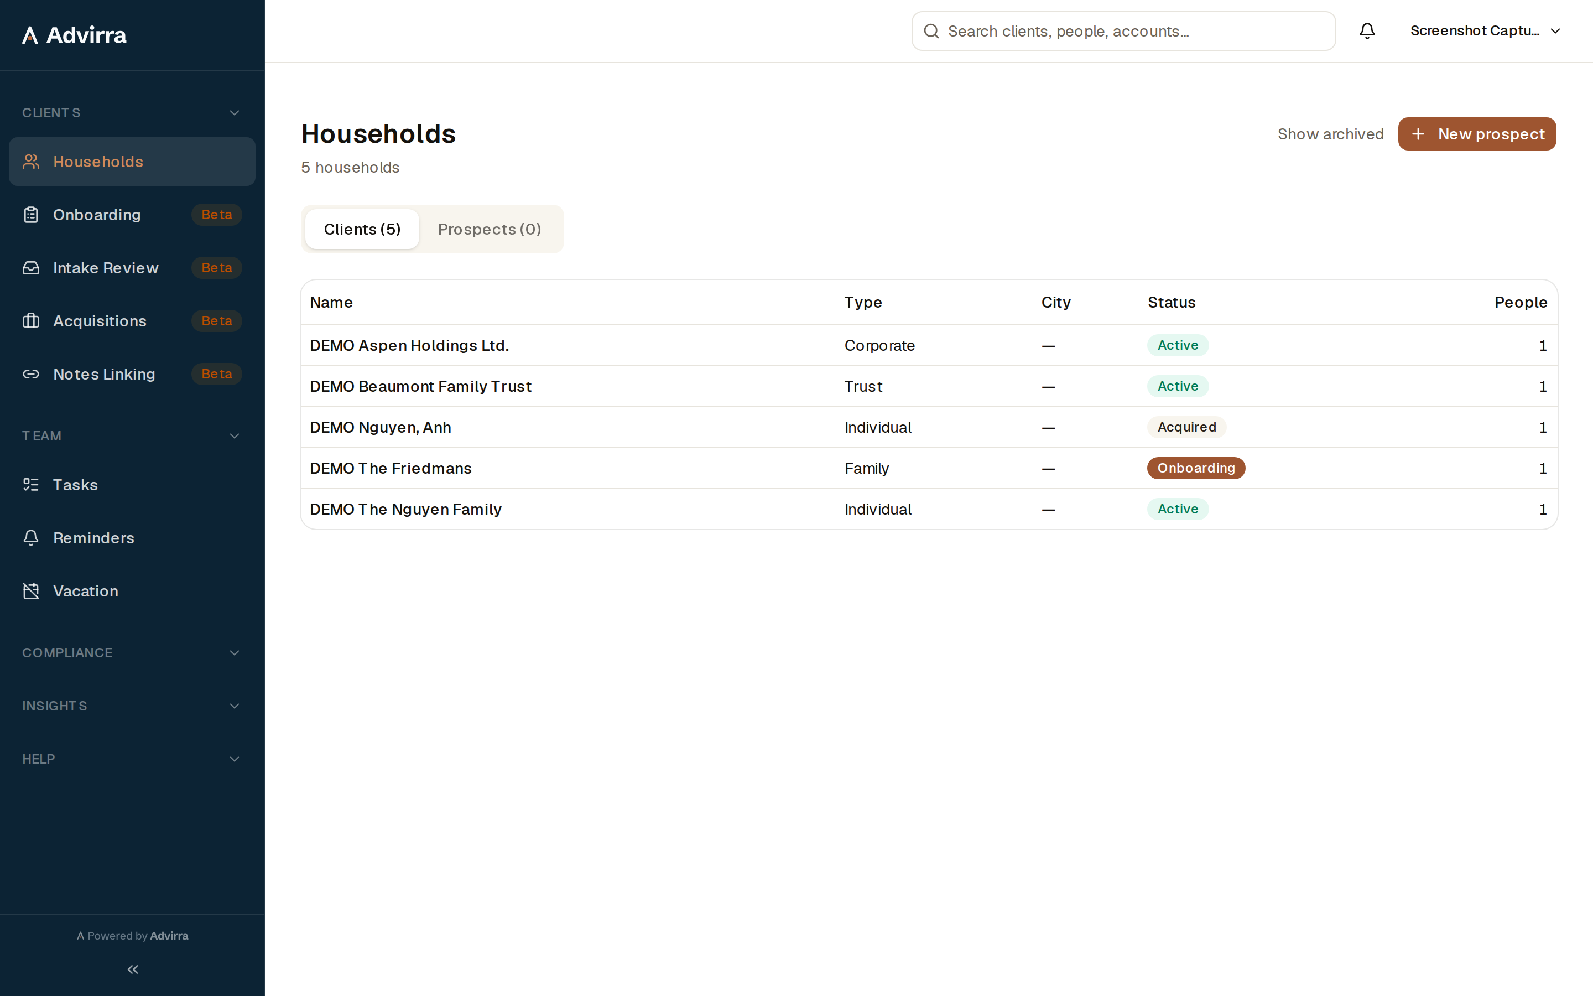1593x996 pixels.
Task: Click the New prospect button
Action: [1476, 134]
